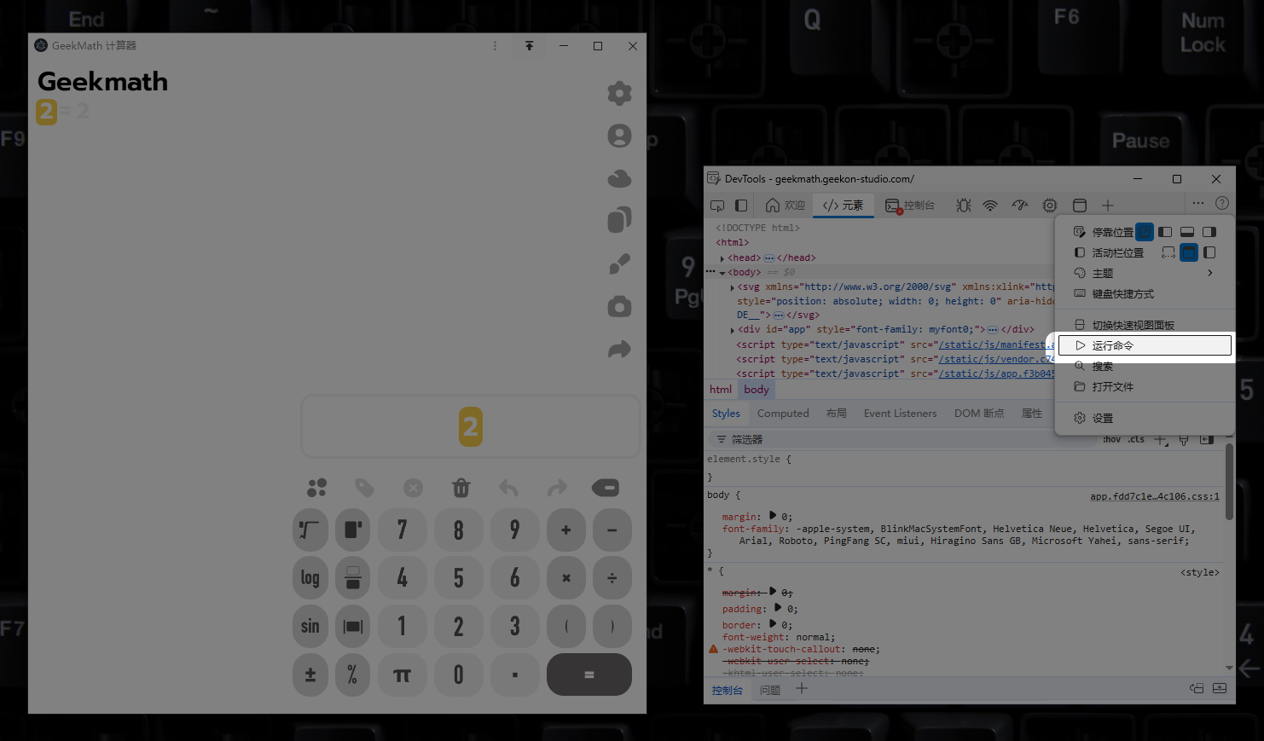Click the camera screenshot icon in GeekMath
The height and width of the screenshot is (741, 1264).
point(619,306)
